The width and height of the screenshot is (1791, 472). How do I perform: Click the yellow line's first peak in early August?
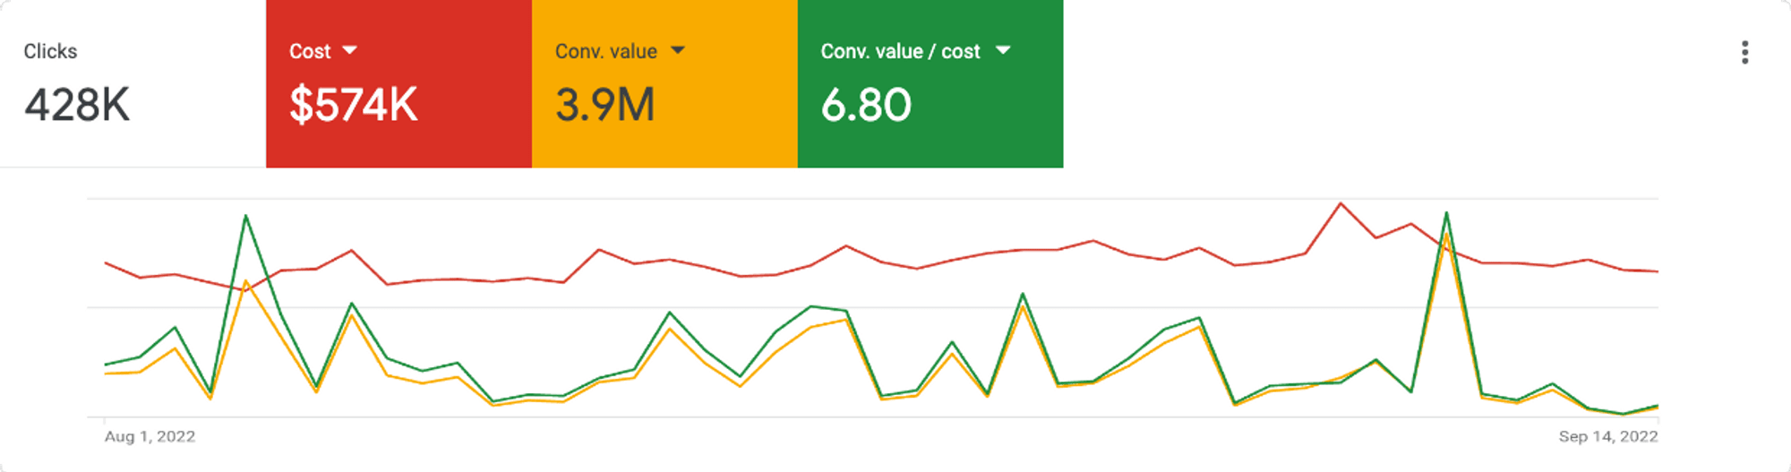click(x=245, y=282)
